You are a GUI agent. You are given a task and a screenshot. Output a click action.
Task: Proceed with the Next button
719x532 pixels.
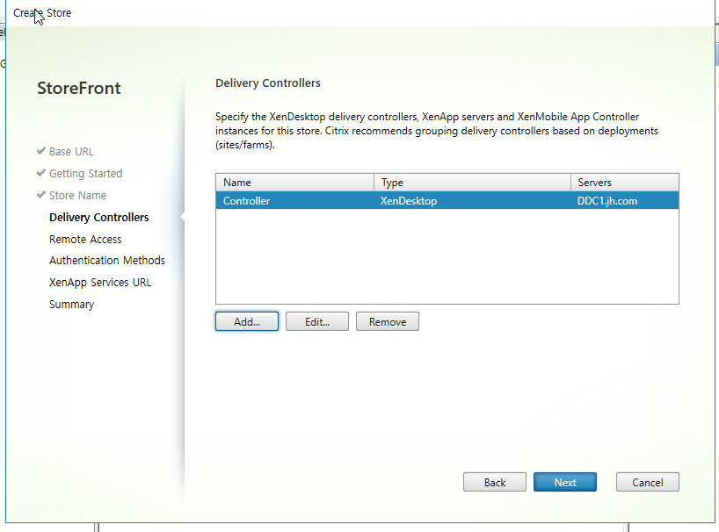tap(565, 482)
